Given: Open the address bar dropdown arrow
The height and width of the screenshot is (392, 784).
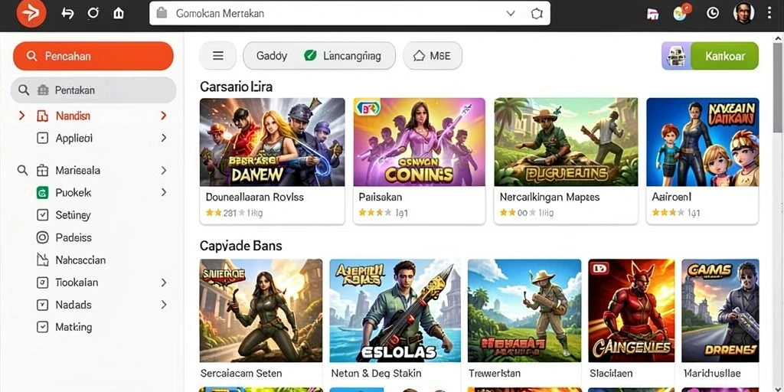Looking at the screenshot, I should coord(511,14).
